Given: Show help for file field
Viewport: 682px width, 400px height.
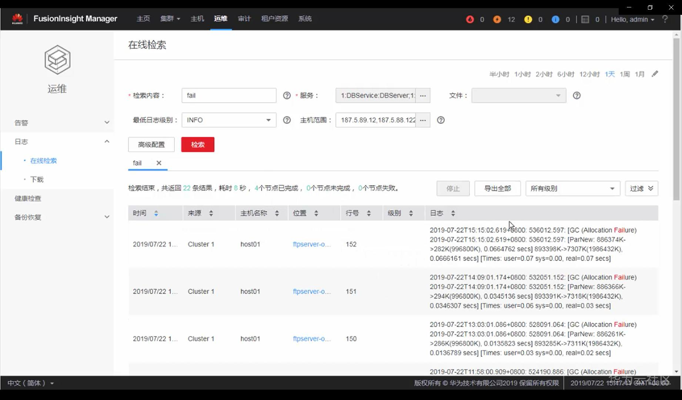Looking at the screenshot, I should (576, 96).
